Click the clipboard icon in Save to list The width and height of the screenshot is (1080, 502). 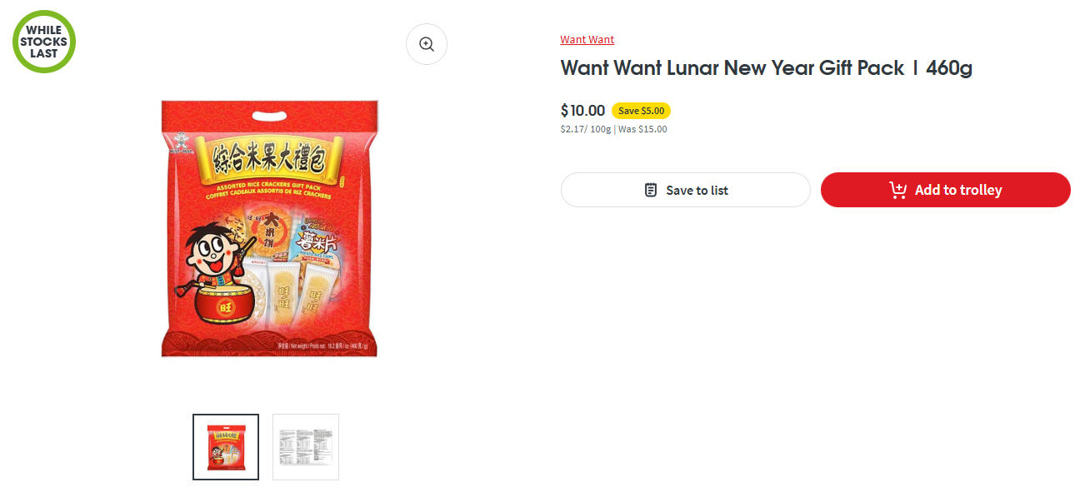651,190
